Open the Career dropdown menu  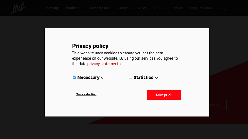124,8
